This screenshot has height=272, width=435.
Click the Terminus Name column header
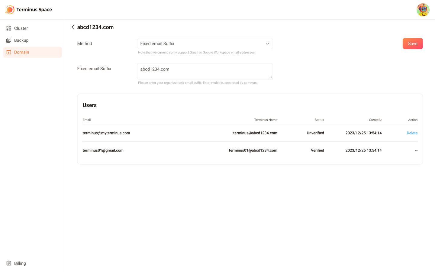click(x=266, y=120)
